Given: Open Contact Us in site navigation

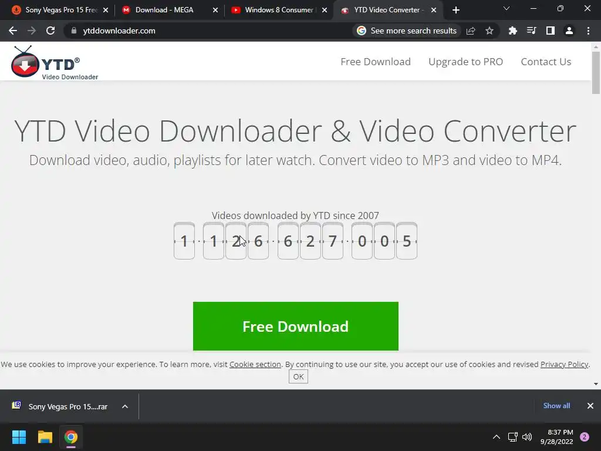Looking at the screenshot, I should (x=546, y=62).
